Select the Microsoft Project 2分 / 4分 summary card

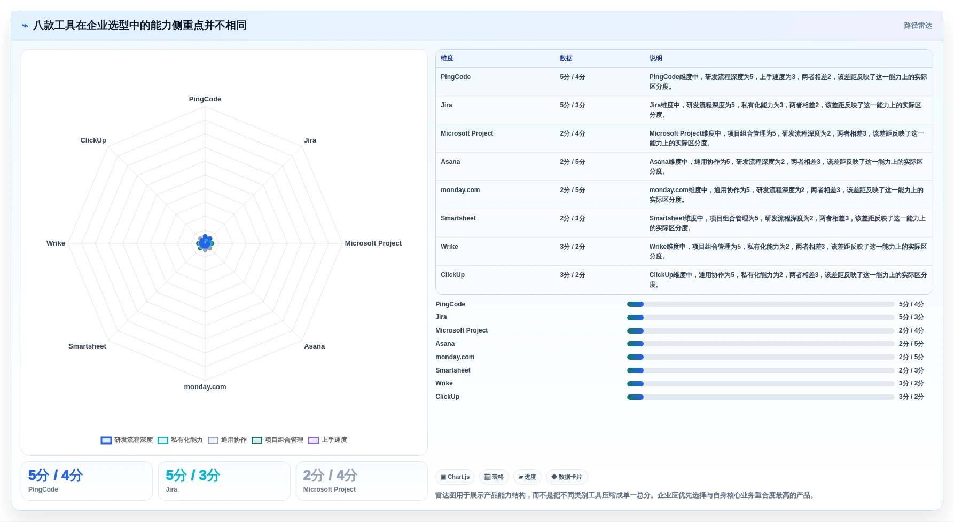[362, 481]
